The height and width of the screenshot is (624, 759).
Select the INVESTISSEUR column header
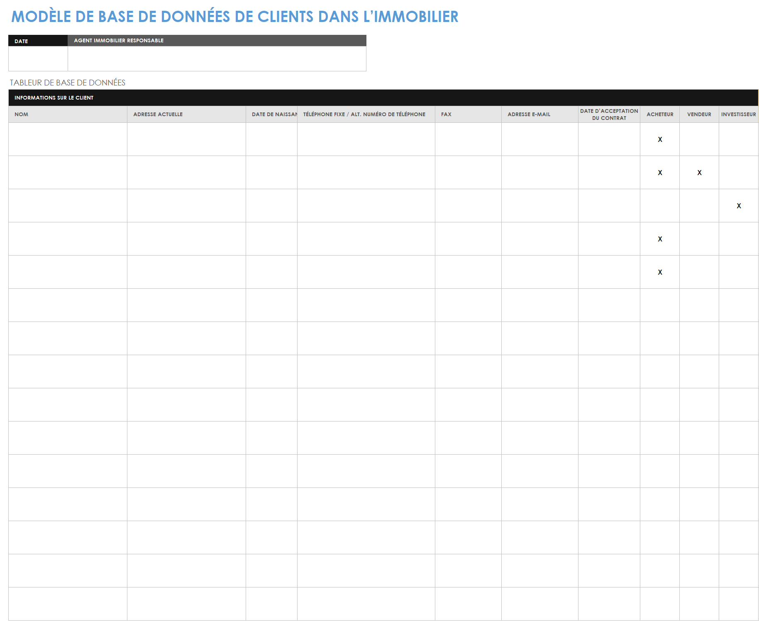tap(739, 115)
